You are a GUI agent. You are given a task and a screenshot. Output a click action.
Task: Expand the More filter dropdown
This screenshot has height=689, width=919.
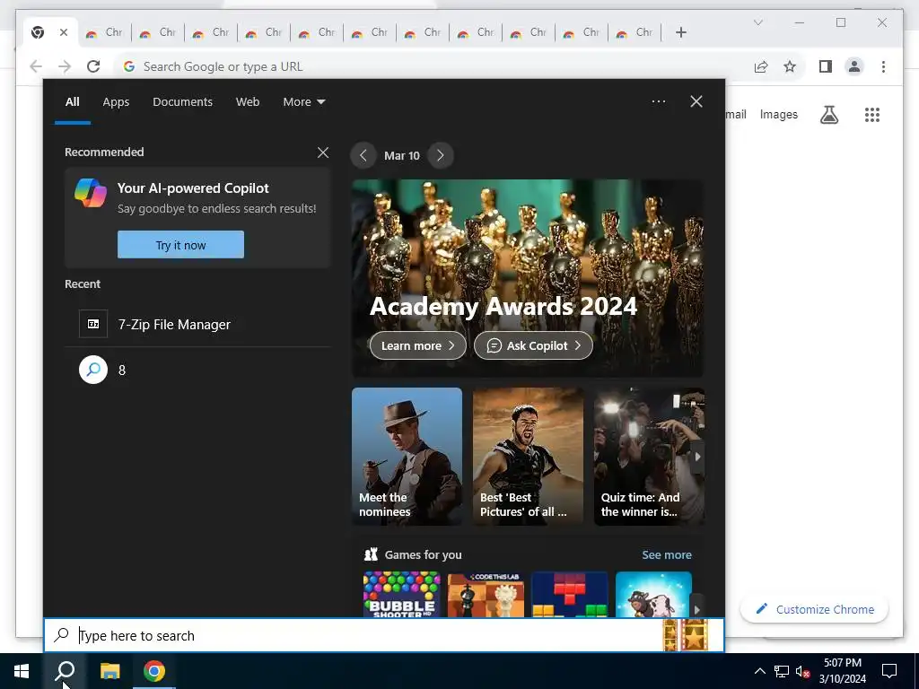303,101
